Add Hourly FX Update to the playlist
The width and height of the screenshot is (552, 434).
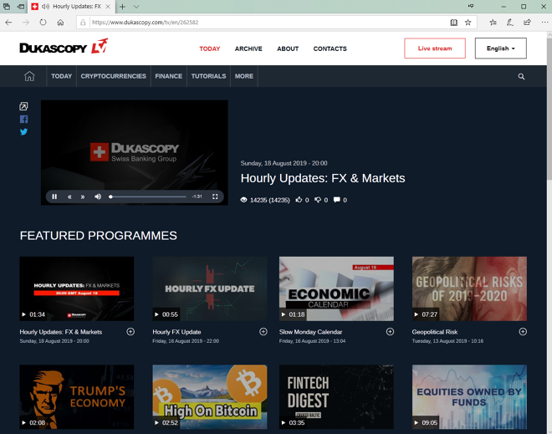[263, 332]
